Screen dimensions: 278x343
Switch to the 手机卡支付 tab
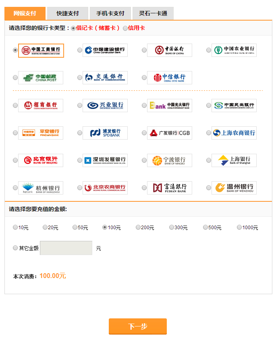pyautogui.click(x=110, y=13)
